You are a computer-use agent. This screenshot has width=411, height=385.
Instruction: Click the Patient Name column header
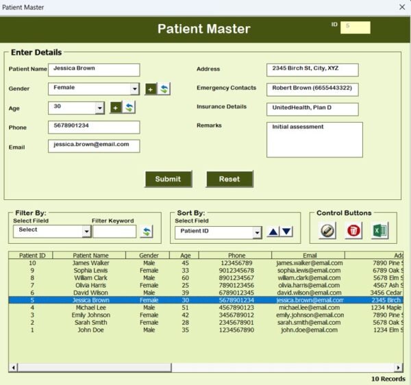pyautogui.click(x=89, y=256)
